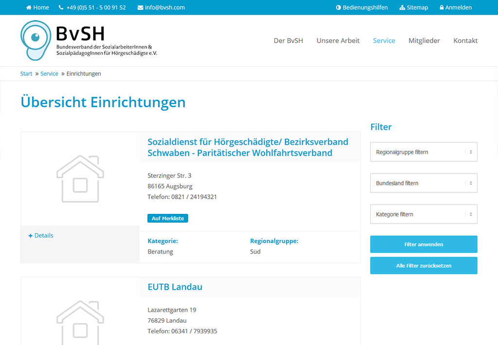The width and height of the screenshot is (498, 345).
Task: Click the Sitemap text link
Action: [417, 8]
